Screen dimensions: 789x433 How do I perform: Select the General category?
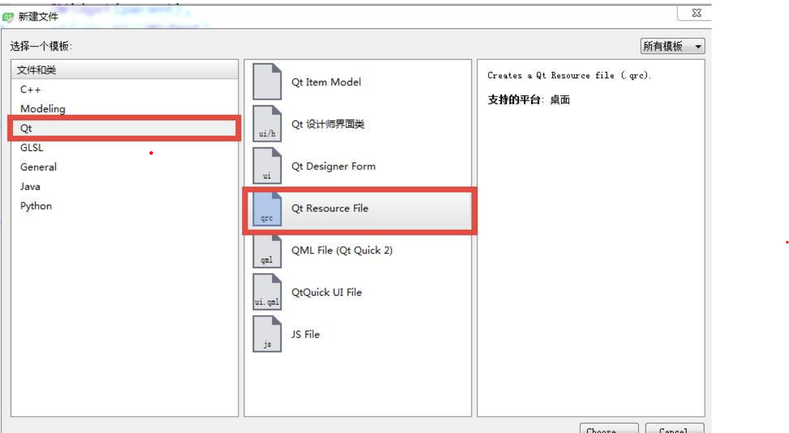[x=125, y=167]
